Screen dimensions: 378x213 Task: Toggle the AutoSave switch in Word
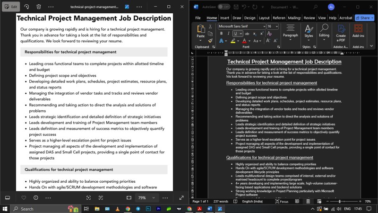(x=223, y=7)
